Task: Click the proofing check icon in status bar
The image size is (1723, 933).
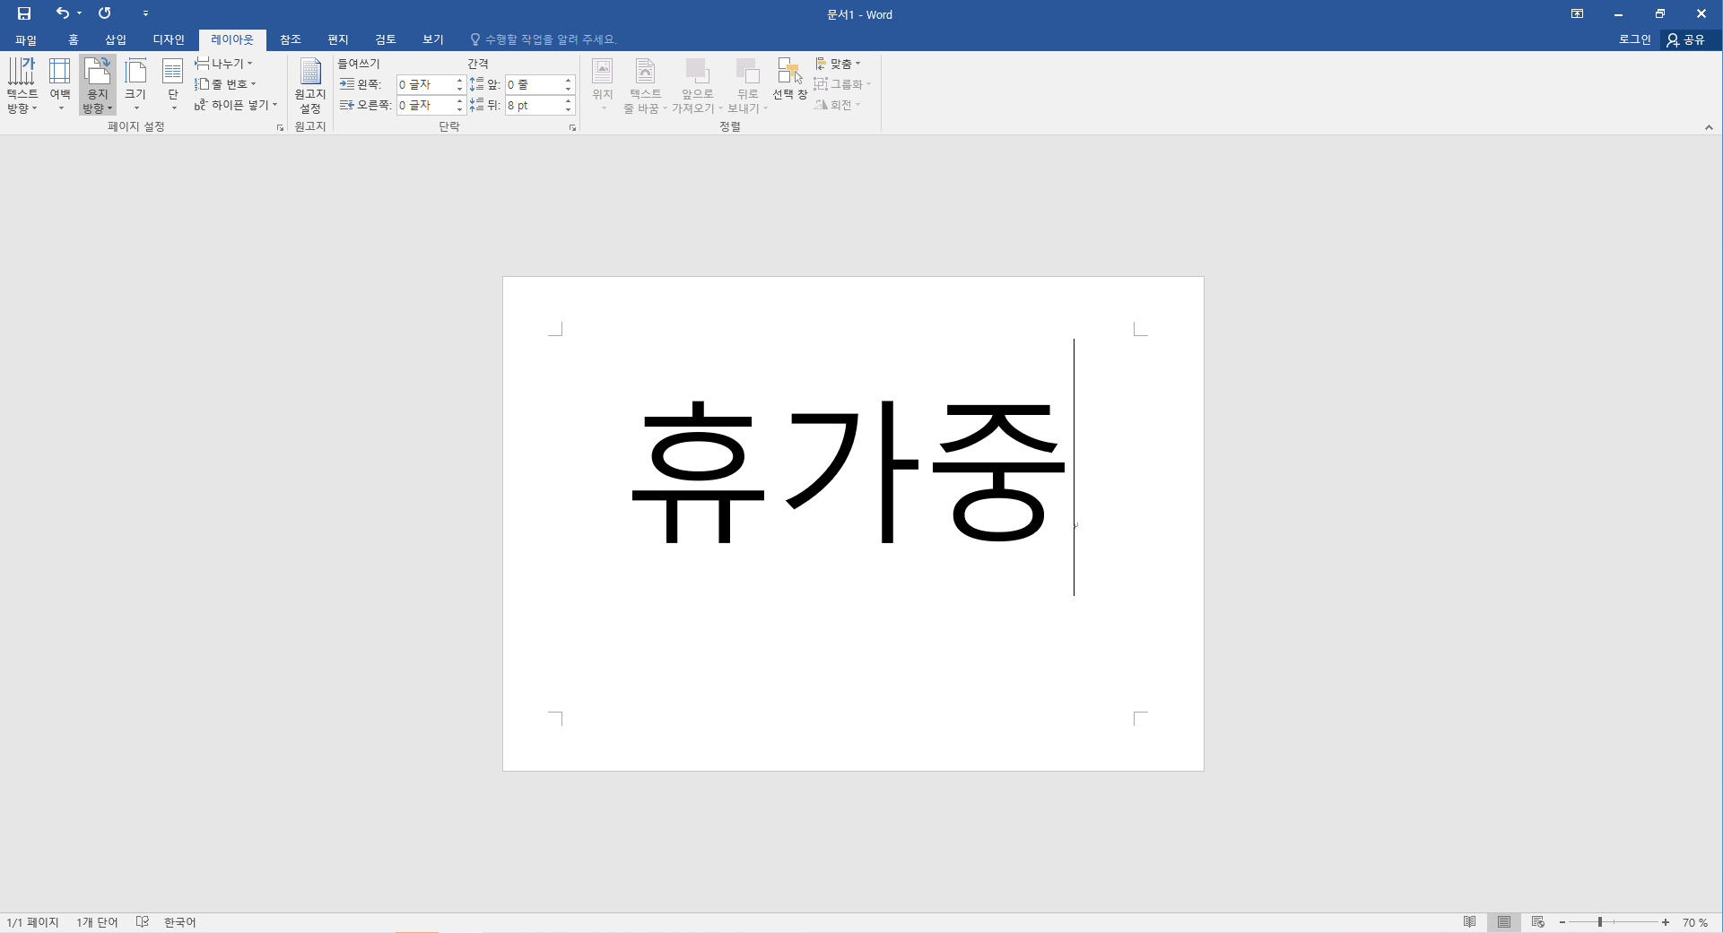Action: (142, 922)
